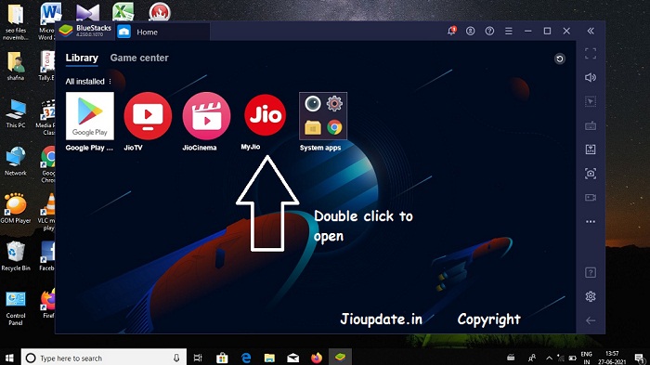Open the Google Play Store app
This screenshot has height=365, width=650.
click(89, 116)
